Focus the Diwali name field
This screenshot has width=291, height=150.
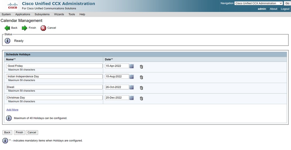(x=54, y=87)
